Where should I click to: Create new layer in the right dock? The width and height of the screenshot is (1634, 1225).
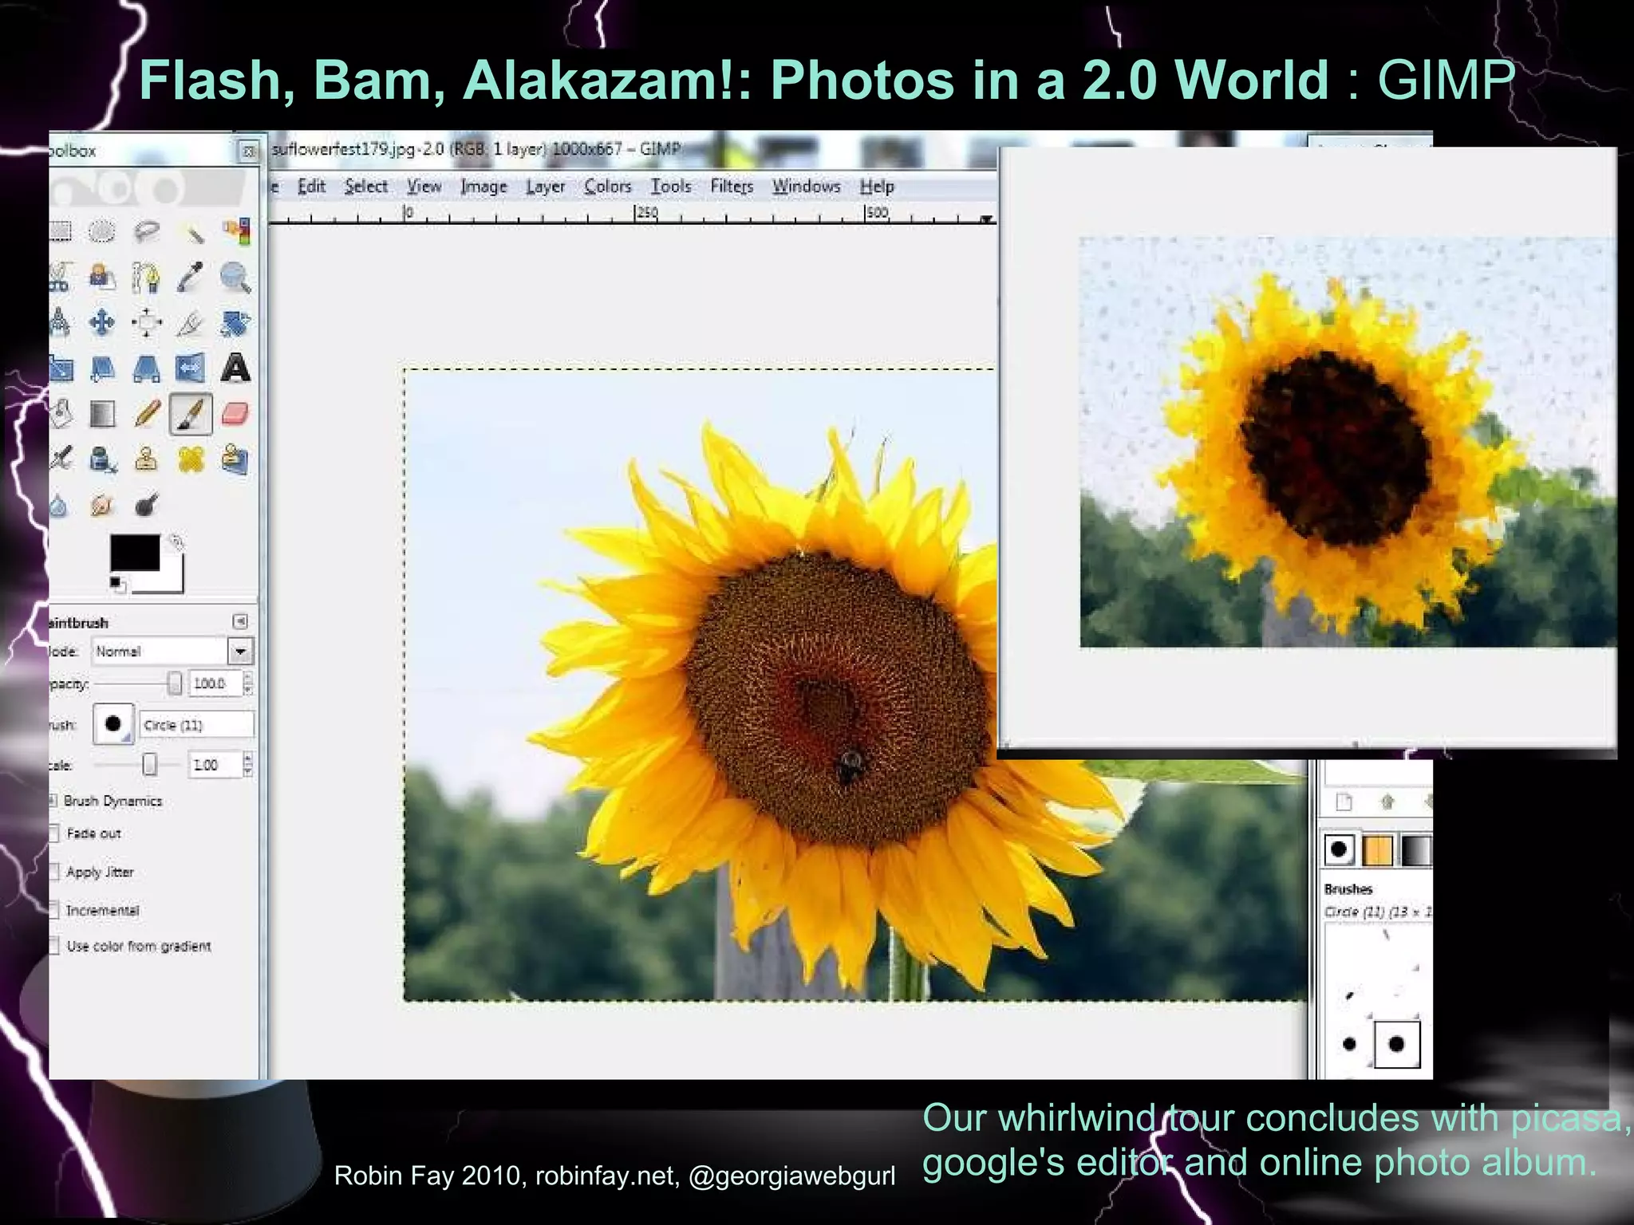click(x=1344, y=802)
